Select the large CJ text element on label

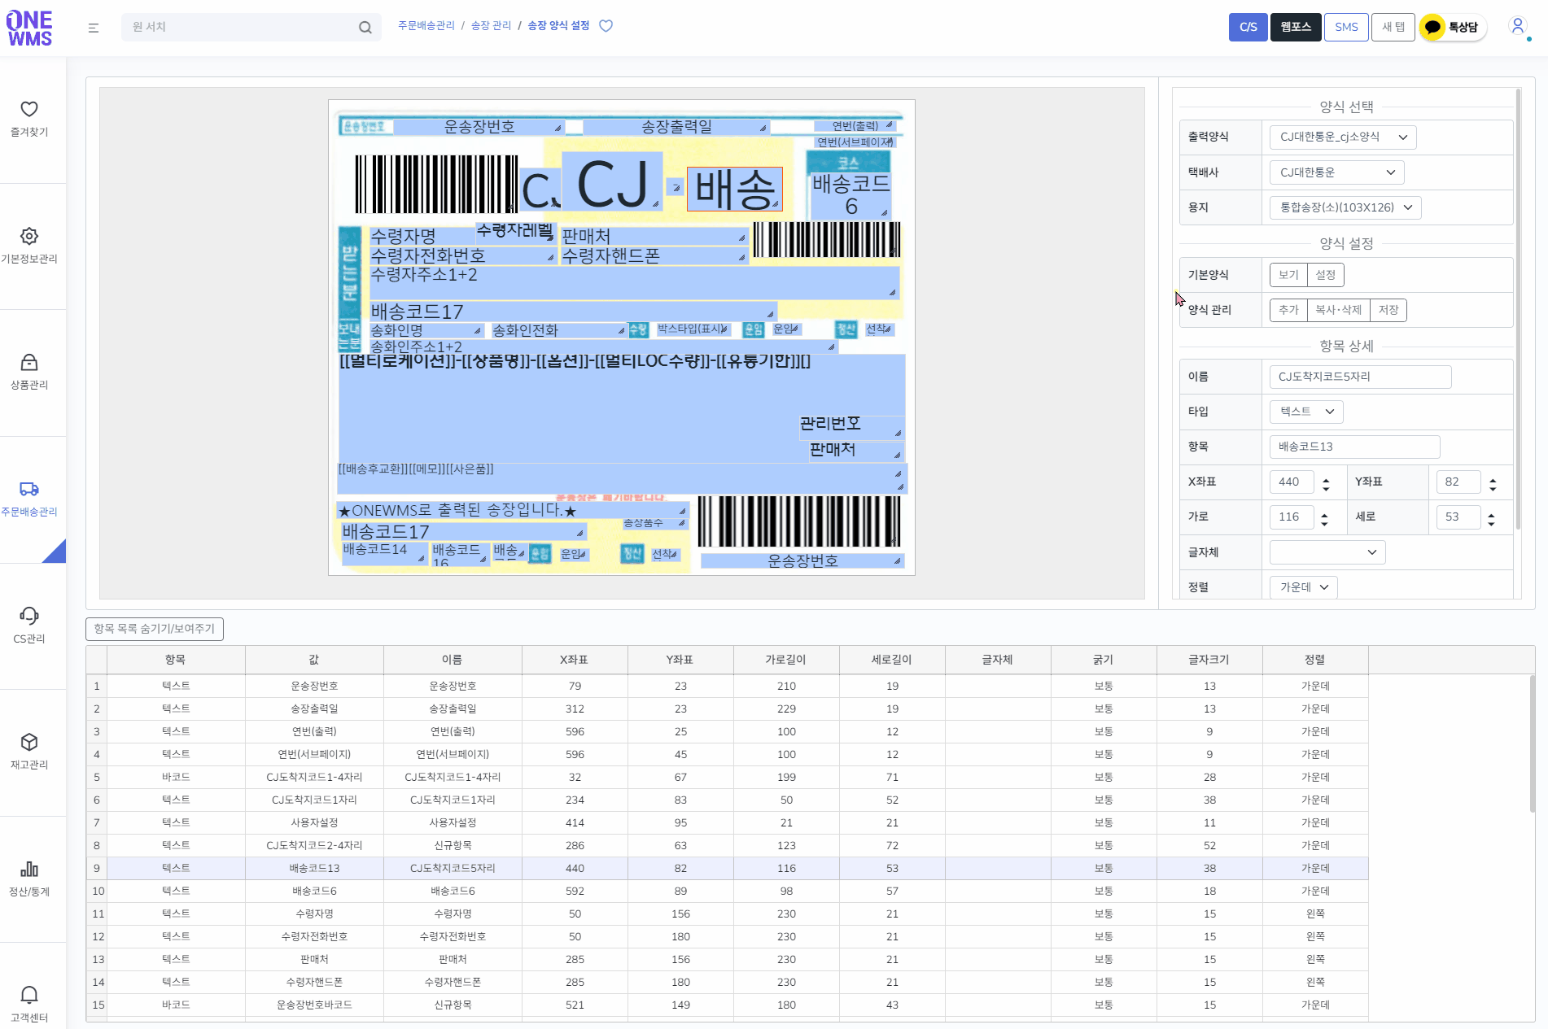click(612, 182)
